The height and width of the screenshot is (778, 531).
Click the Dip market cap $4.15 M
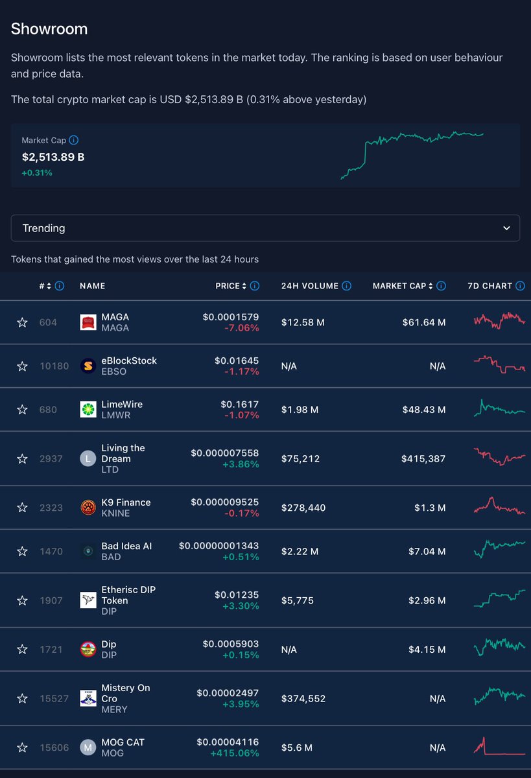coord(427,649)
